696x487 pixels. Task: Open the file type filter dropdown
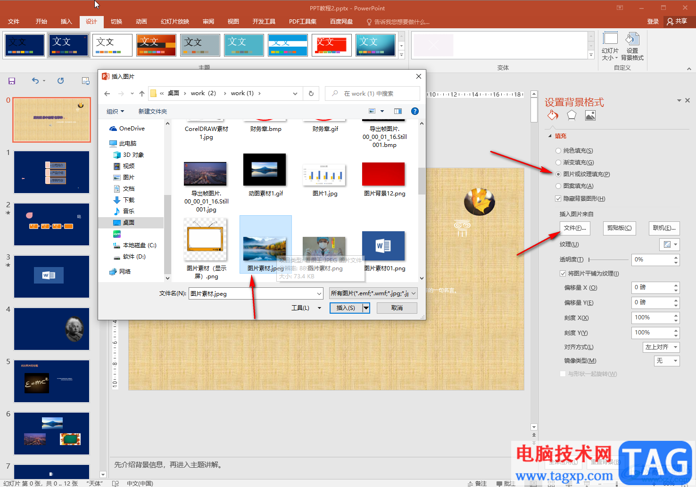(x=373, y=293)
